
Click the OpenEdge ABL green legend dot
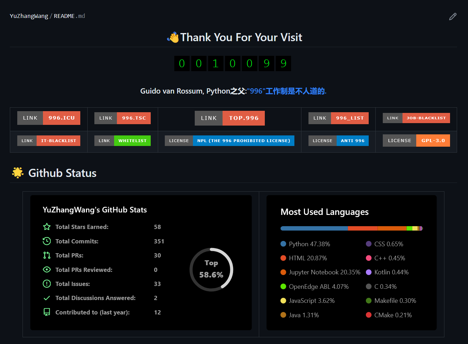pyautogui.click(x=283, y=286)
